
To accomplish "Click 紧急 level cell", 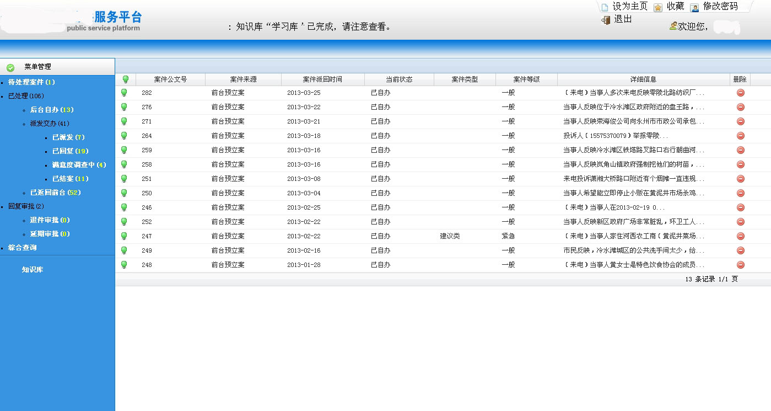I will point(508,236).
